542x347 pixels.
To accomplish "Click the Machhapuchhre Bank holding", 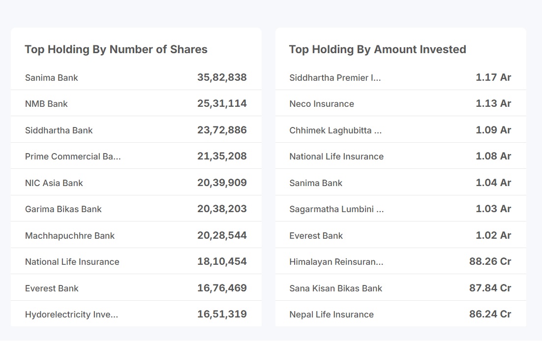I will tap(70, 236).
